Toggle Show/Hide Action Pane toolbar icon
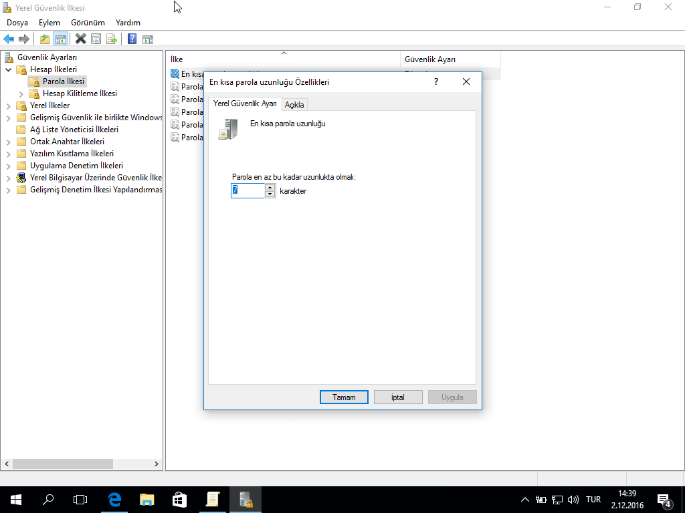 148,39
